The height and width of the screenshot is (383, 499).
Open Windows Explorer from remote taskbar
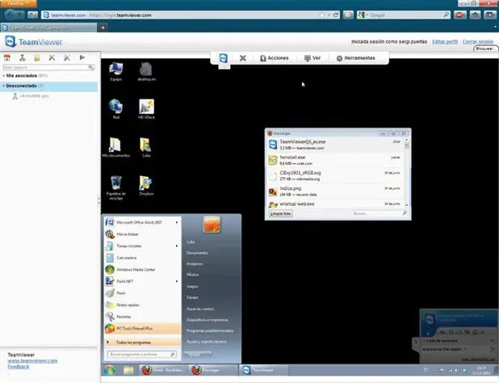(128, 370)
